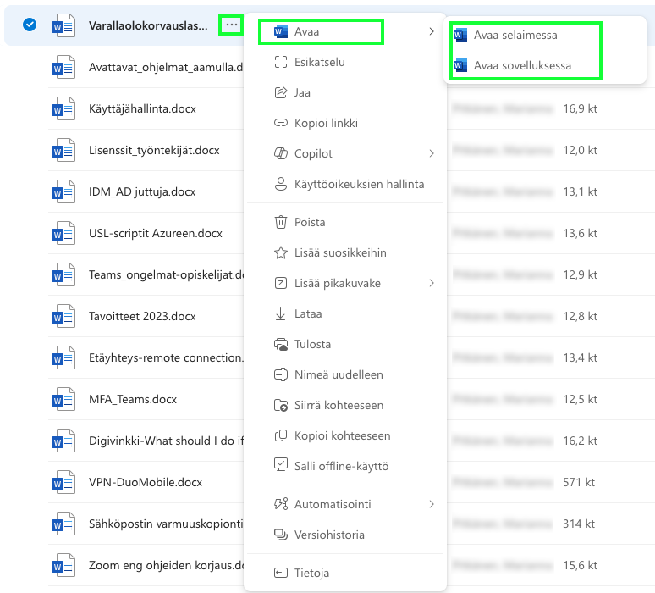This screenshot has width=655, height=593.
Task: Click the Nimeä uudelleen label
Action: click(339, 374)
